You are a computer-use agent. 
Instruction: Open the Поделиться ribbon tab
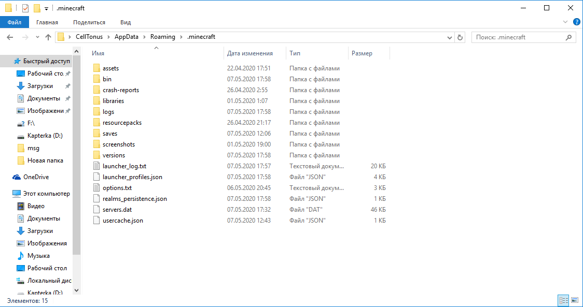point(89,22)
